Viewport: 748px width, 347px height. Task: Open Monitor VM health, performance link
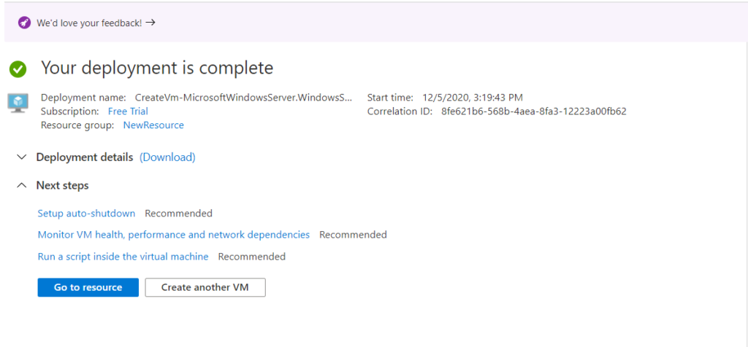pos(174,235)
